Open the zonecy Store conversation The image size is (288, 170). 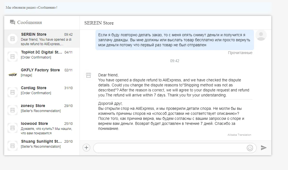[x=42, y=110]
